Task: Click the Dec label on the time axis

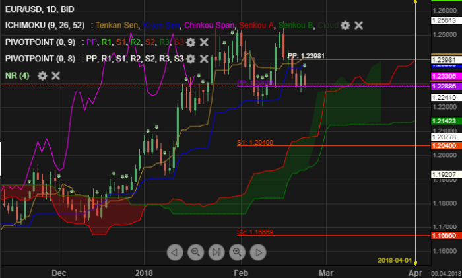Action: click(x=59, y=273)
